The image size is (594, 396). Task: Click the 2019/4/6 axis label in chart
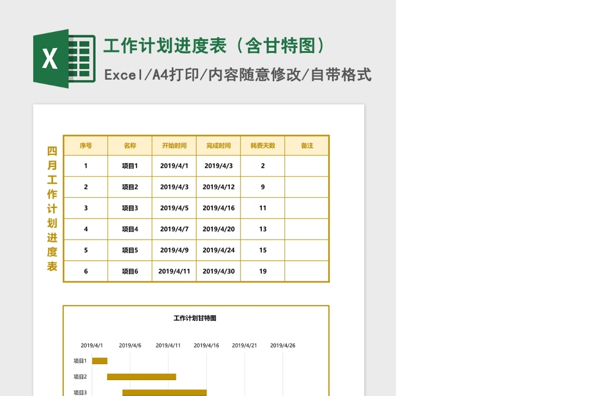(130, 346)
